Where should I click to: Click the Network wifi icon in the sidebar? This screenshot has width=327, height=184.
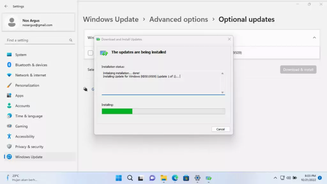click(9, 75)
